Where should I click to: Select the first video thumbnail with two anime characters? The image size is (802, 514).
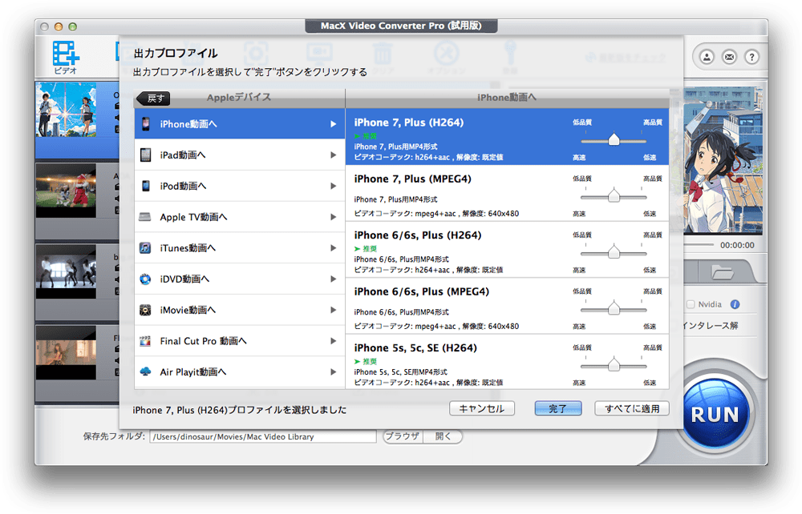pos(66,110)
